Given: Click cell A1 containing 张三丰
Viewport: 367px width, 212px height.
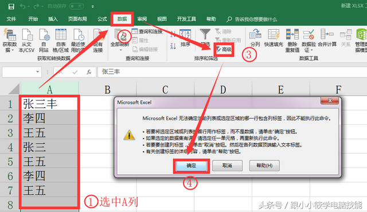Looking at the screenshot, I should coord(50,104).
